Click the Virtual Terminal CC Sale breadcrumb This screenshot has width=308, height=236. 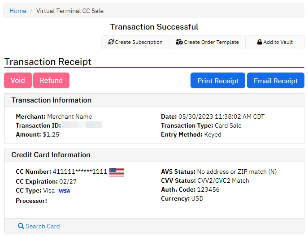(70, 11)
